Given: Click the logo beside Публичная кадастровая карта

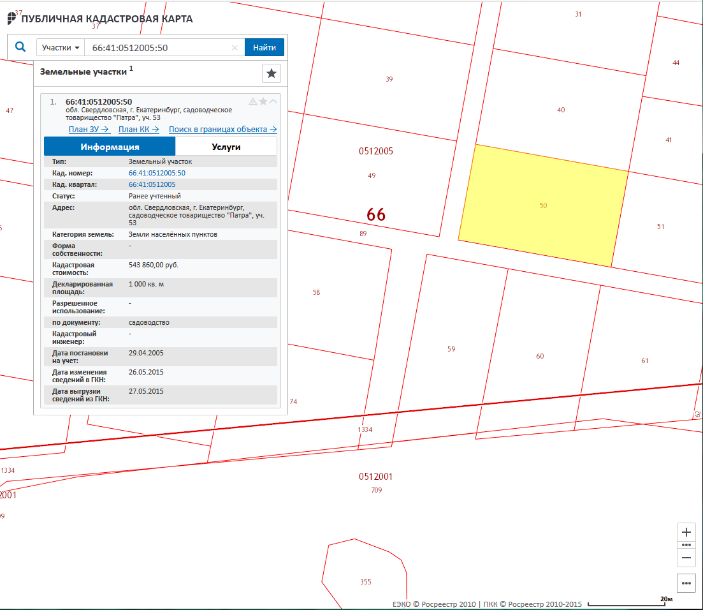Looking at the screenshot, I should pos(13,19).
